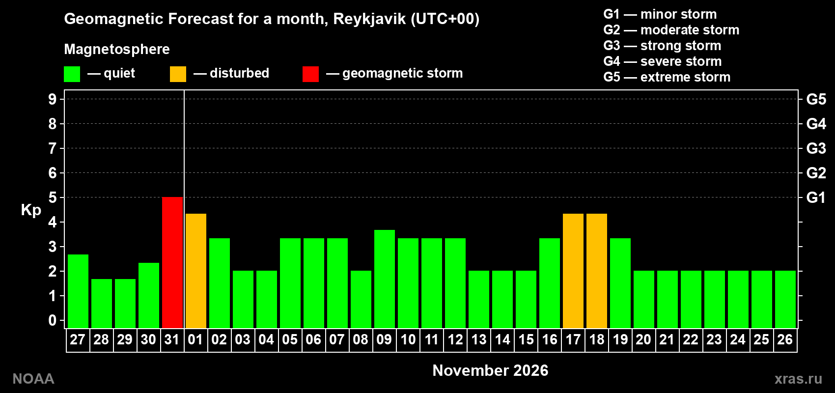Click the '— disturbed' legend label
The image size is (835, 393).
point(231,73)
